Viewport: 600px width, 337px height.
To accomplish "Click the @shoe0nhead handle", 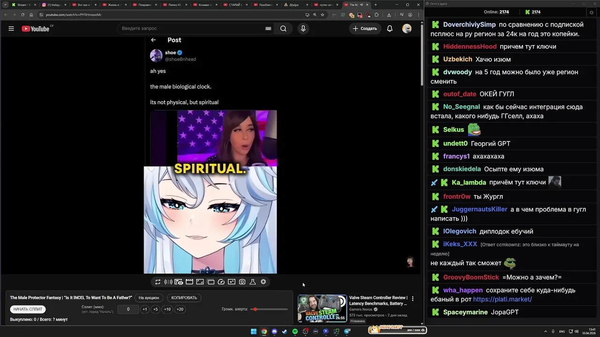I will (x=180, y=59).
